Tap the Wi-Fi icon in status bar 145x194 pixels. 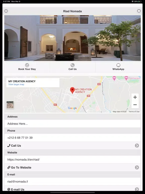click(133, 2)
